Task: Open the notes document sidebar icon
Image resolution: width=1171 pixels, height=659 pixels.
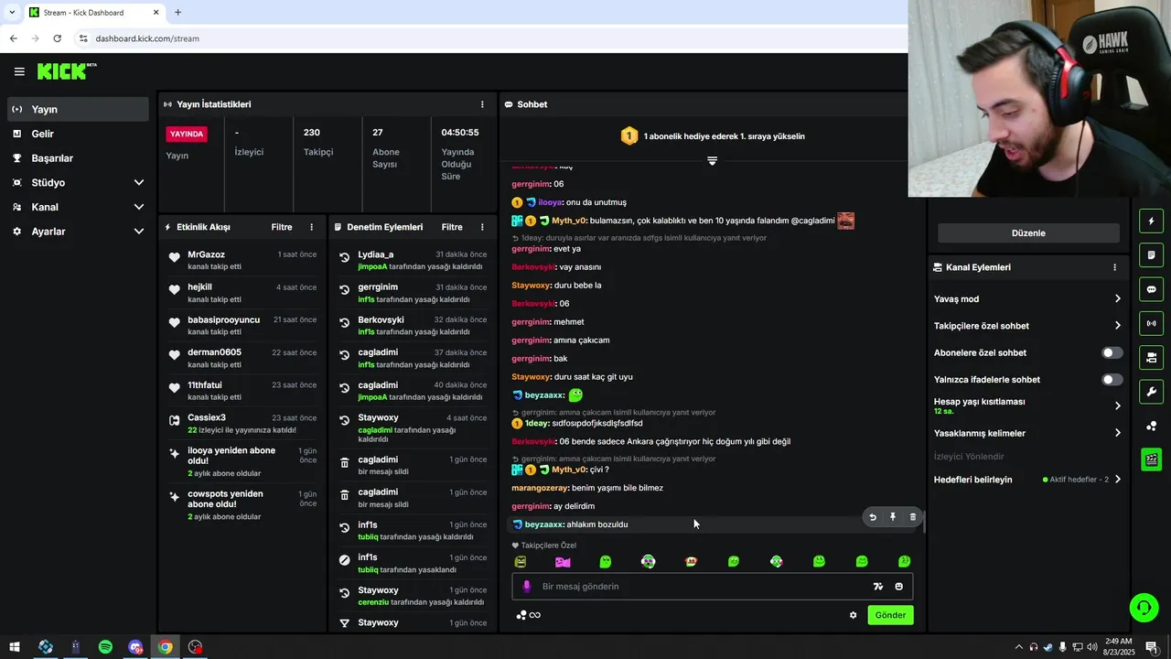Action: click(x=1151, y=254)
